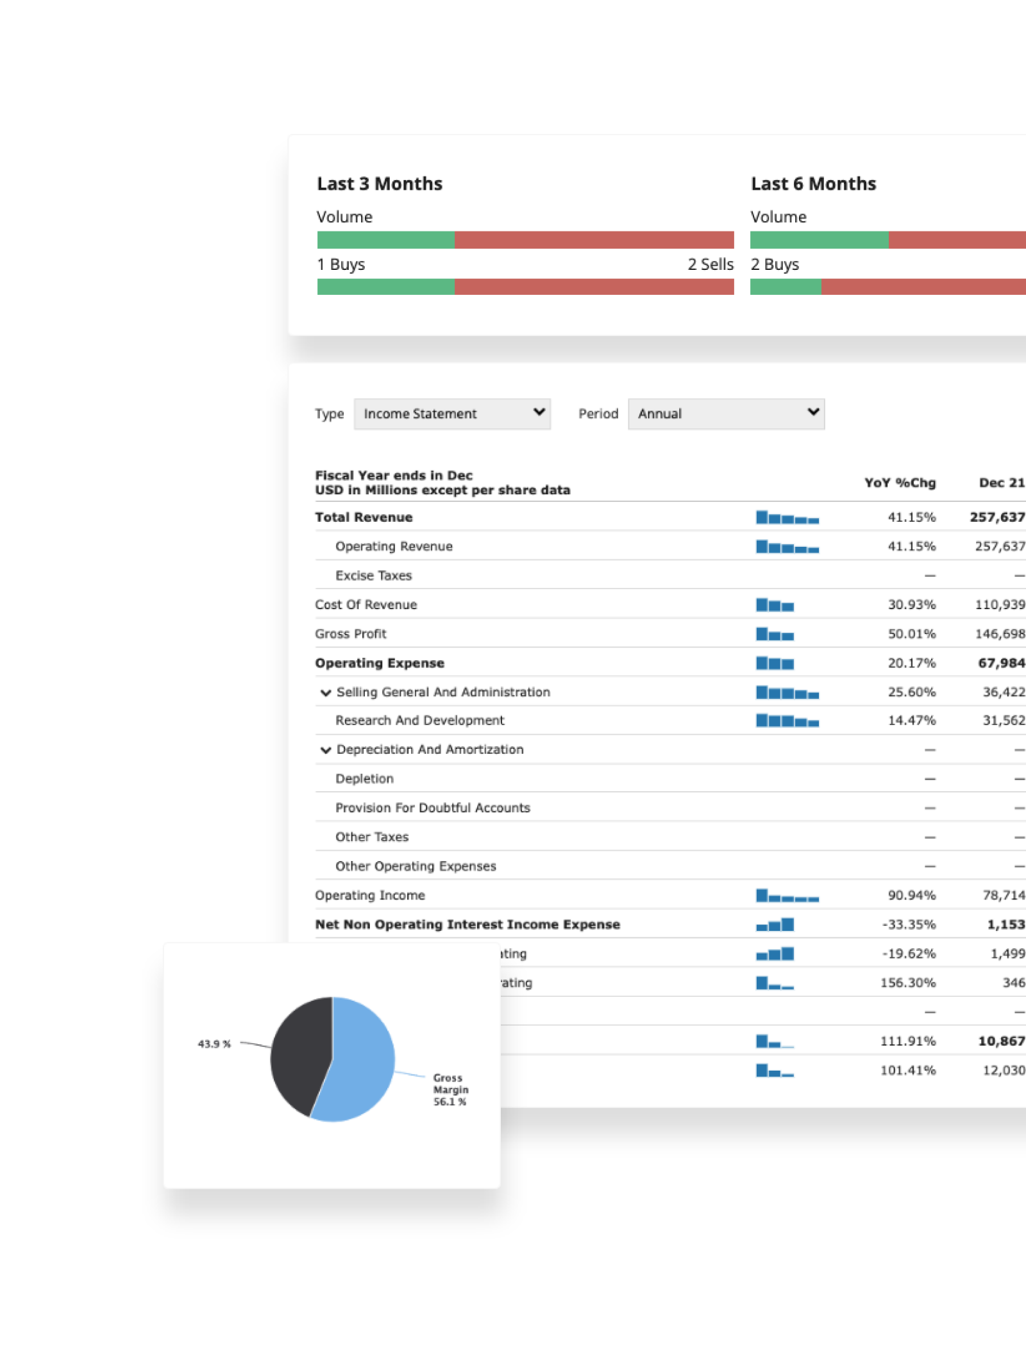The height and width of the screenshot is (1363, 1026).
Task: Click the Operating Expense sparkline chart
Action: (775, 663)
